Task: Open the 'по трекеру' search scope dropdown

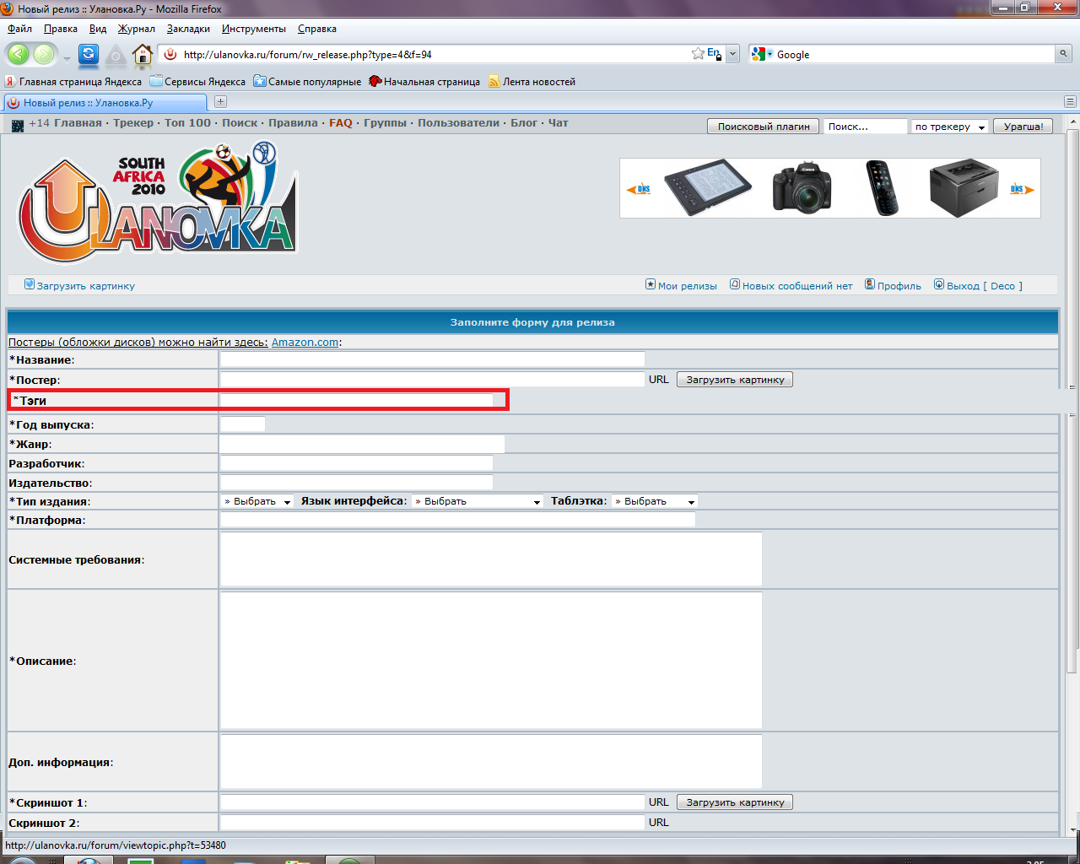Action: point(949,127)
